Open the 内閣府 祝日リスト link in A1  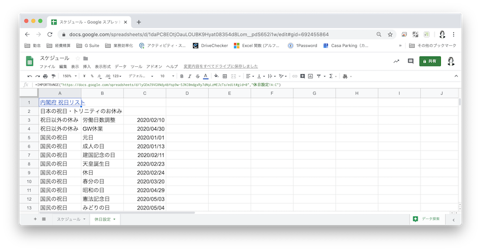point(62,103)
